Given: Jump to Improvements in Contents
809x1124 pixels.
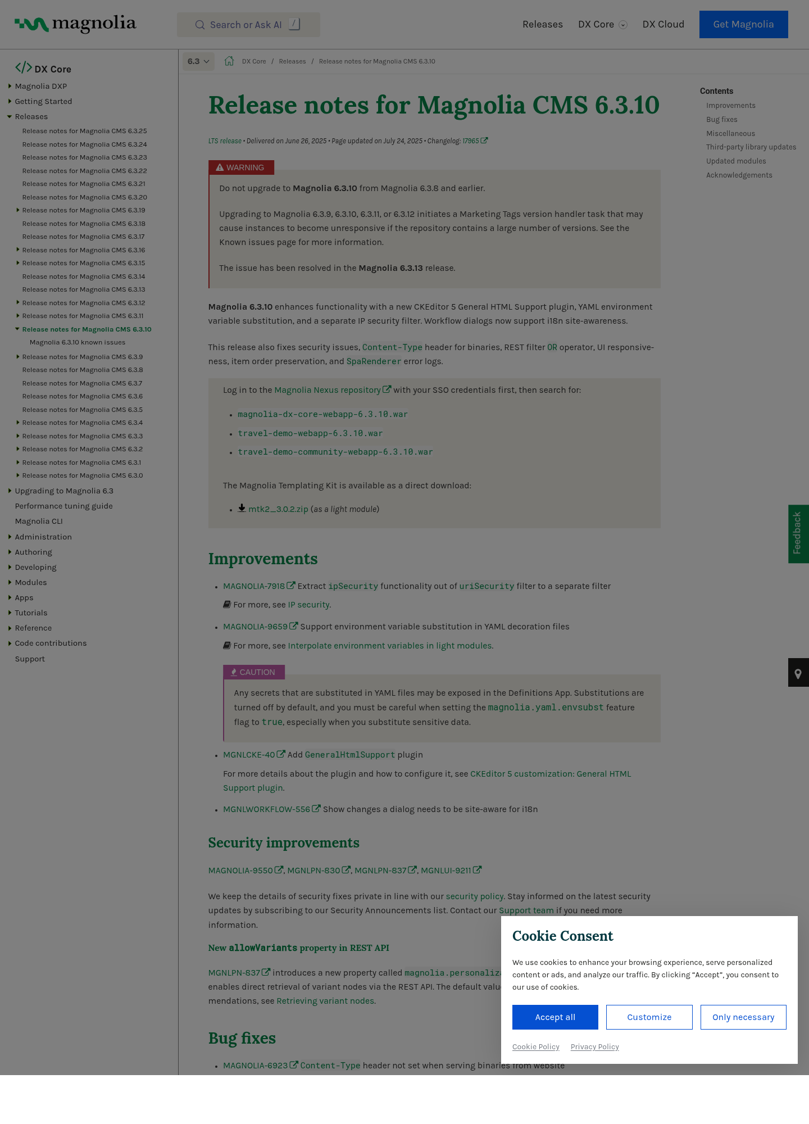Looking at the screenshot, I should click(x=731, y=106).
